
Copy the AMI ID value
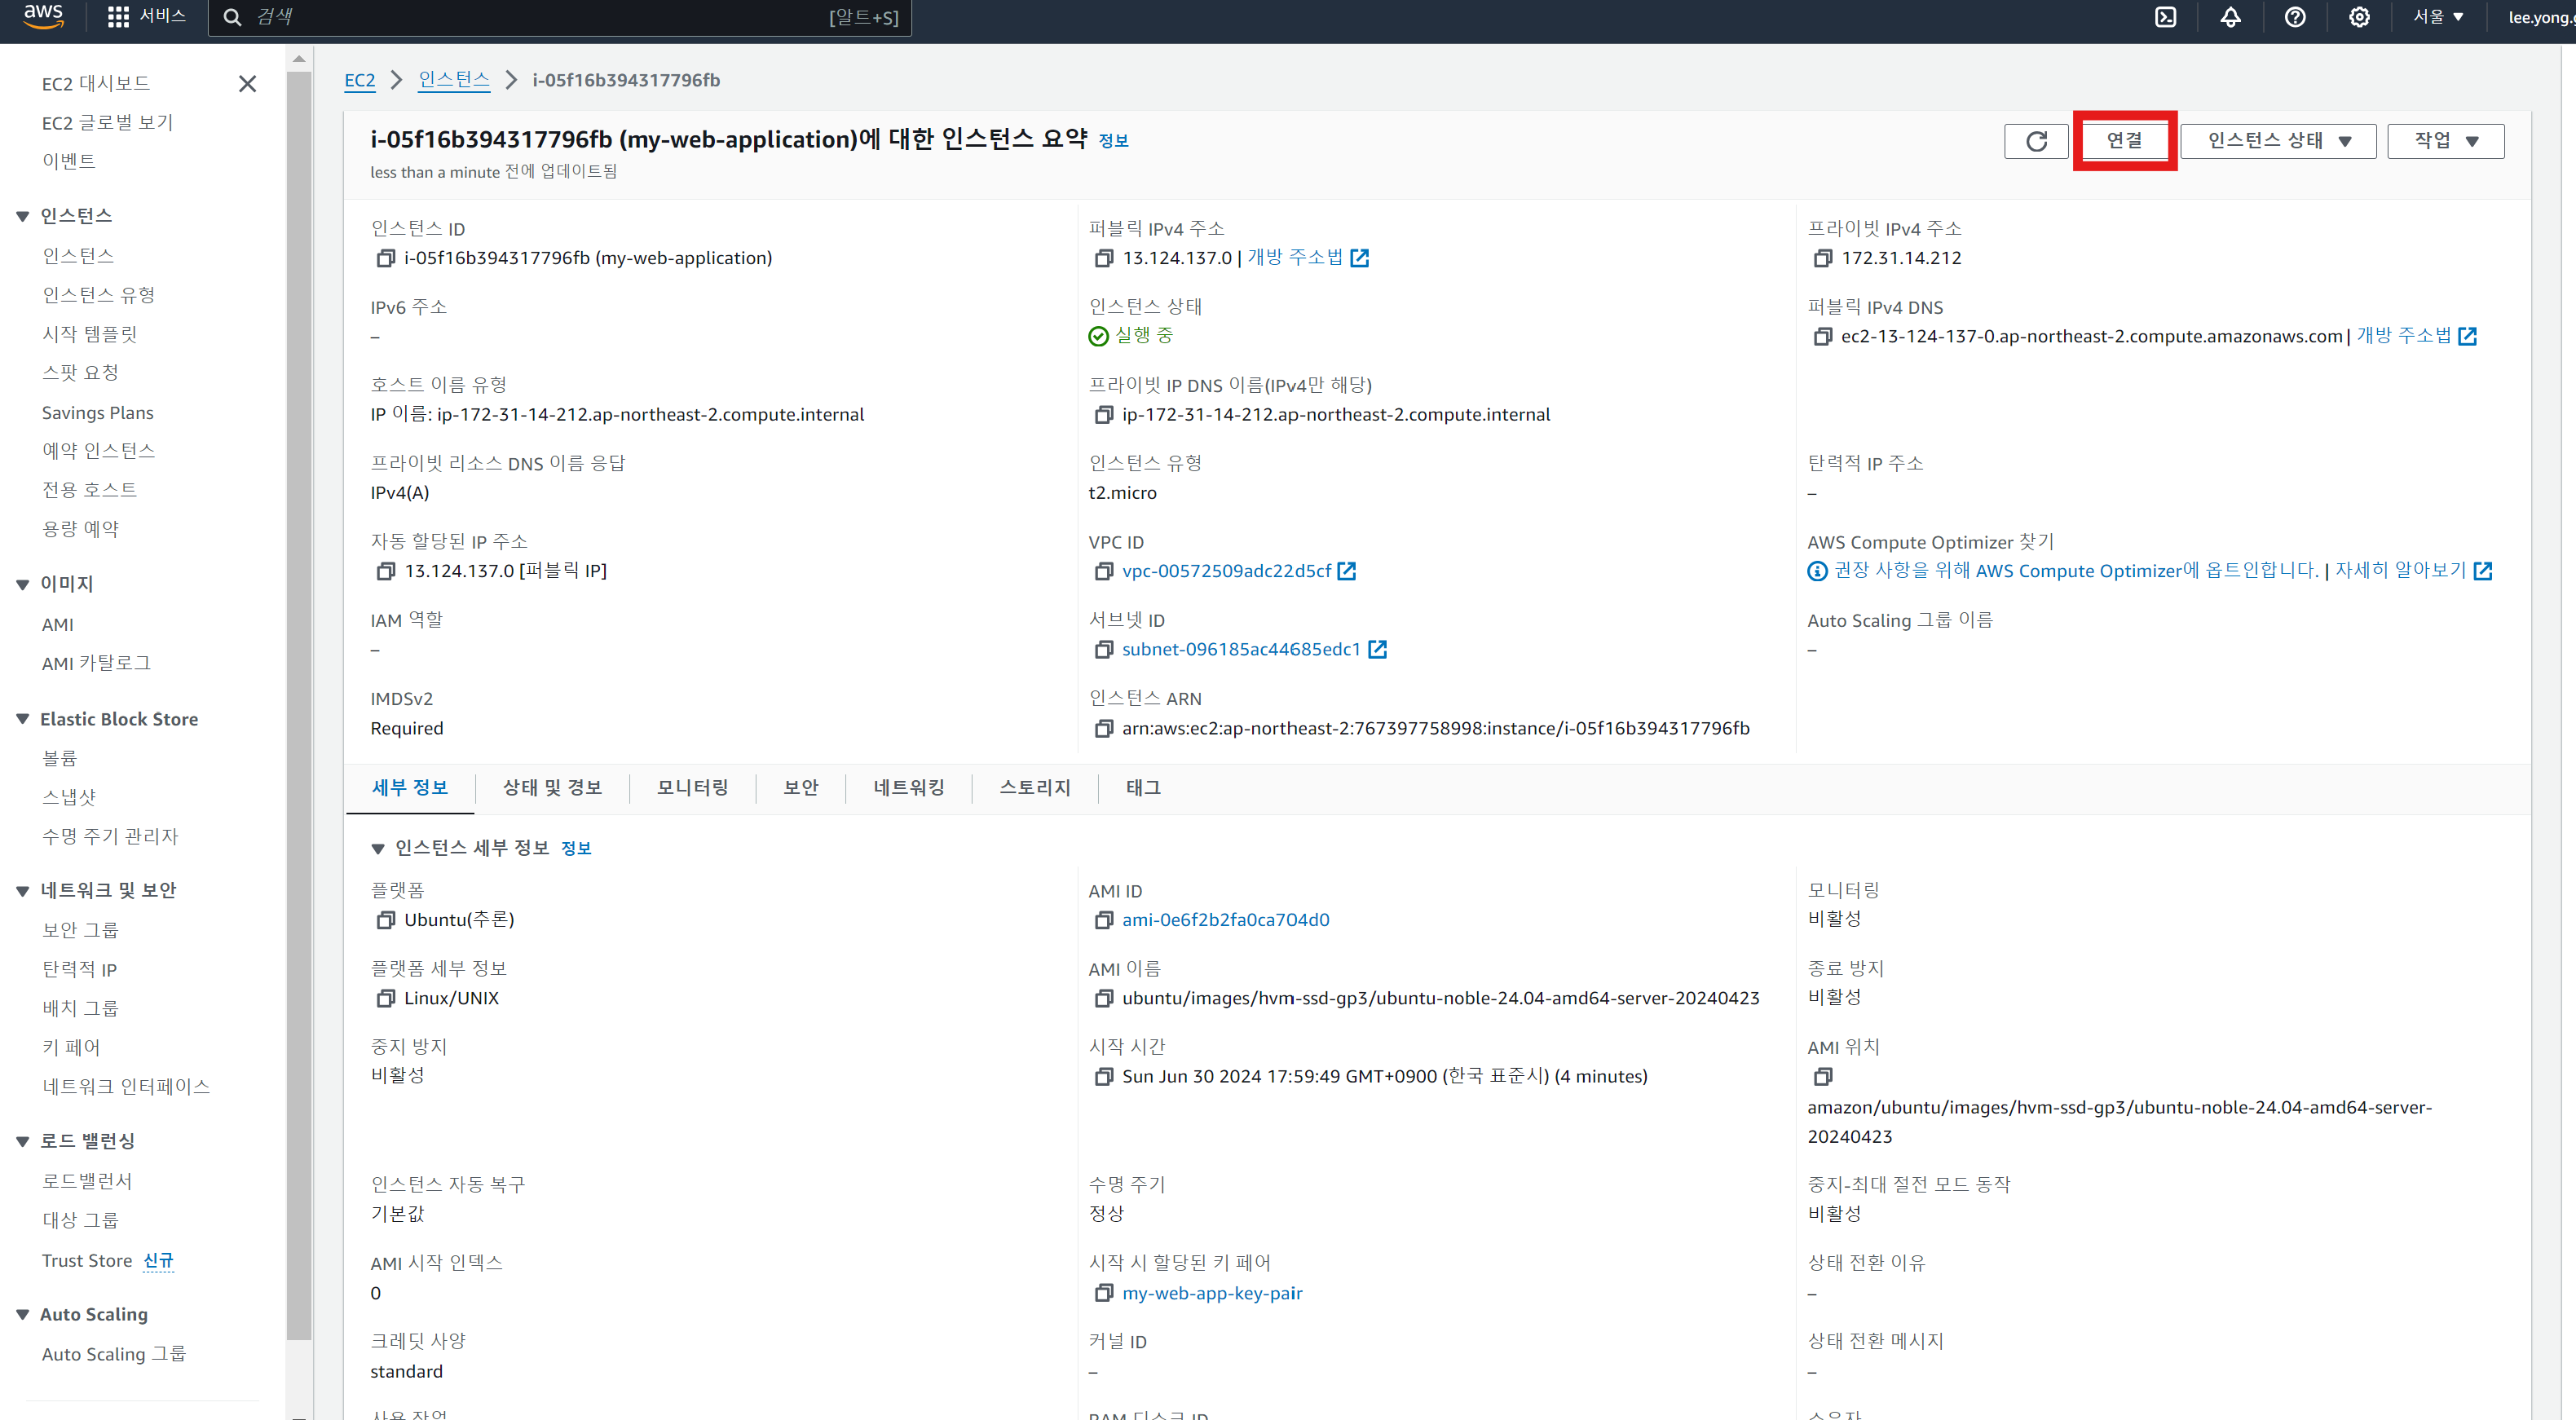[x=1103, y=920]
